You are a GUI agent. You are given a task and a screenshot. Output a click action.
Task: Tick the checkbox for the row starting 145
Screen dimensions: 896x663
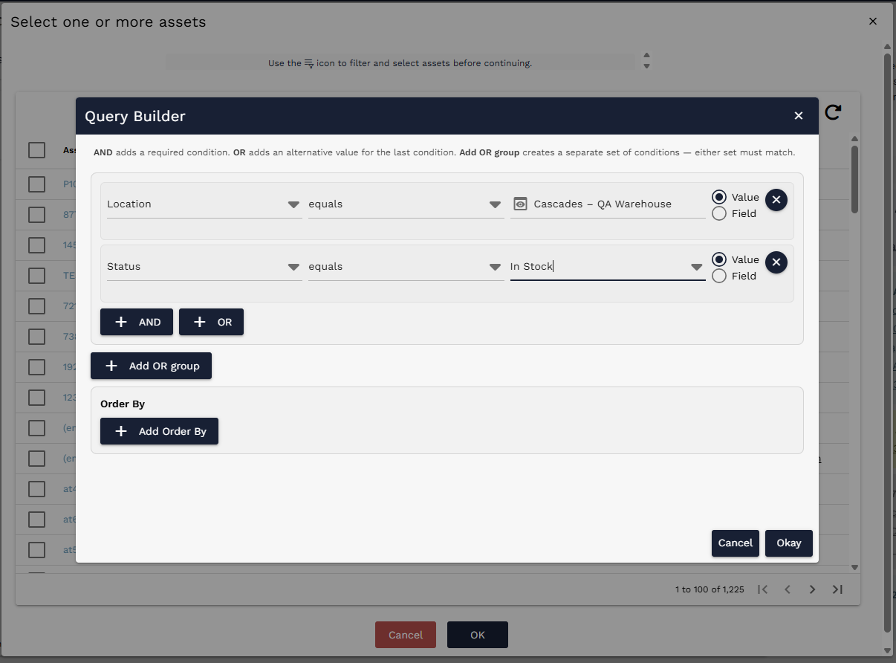tap(37, 245)
